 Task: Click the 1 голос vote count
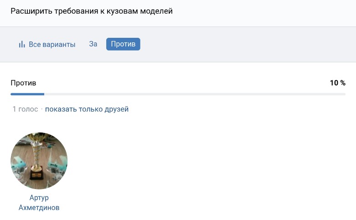coord(25,109)
